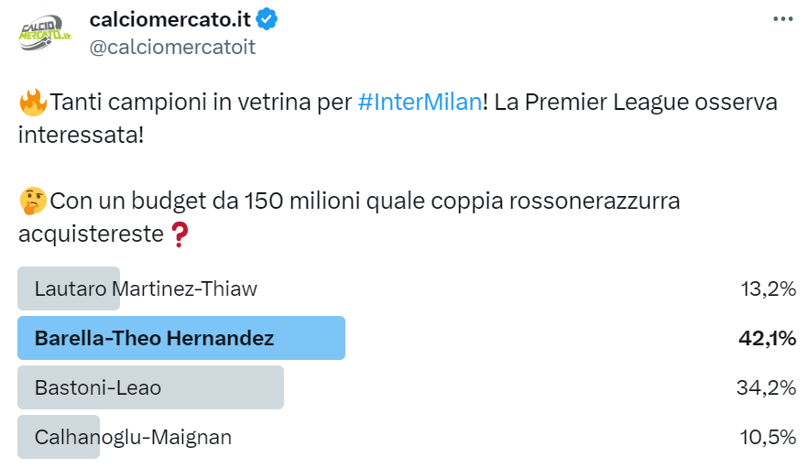Open the @calciomercatoit handle link

172,47
